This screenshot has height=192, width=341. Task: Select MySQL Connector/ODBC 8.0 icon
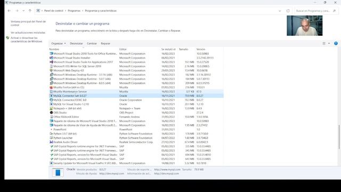[51, 100]
